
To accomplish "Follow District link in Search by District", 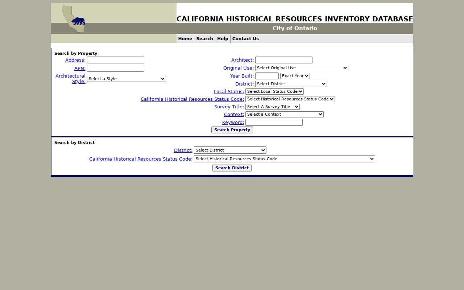I will (183, 150).
